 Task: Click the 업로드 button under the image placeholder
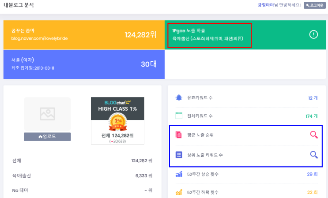(x=47, y=137)
